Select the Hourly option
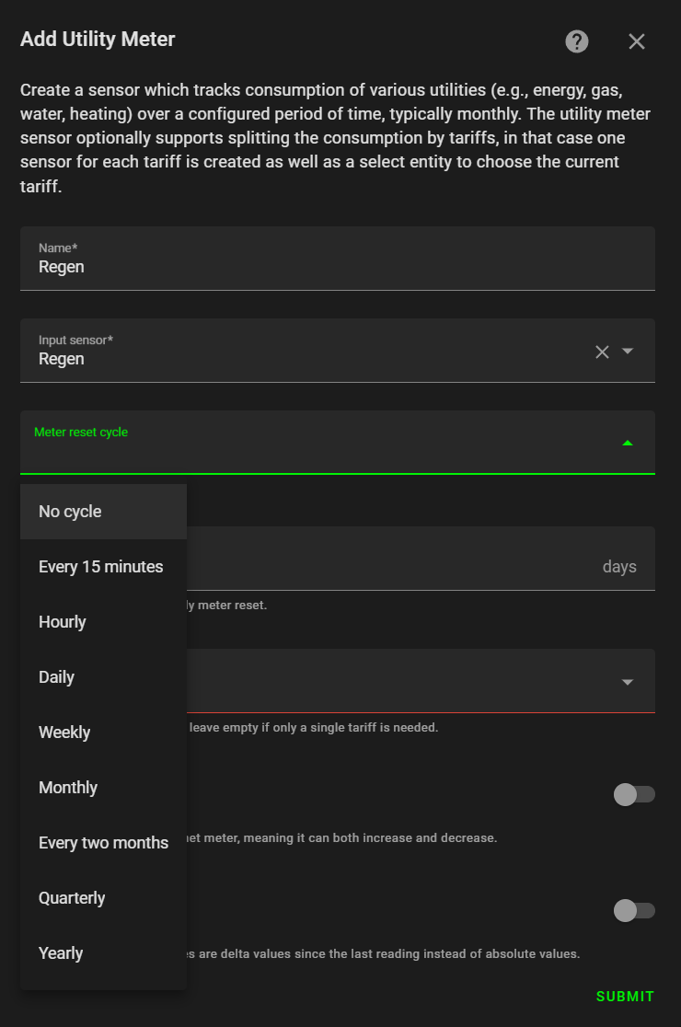 103,621
